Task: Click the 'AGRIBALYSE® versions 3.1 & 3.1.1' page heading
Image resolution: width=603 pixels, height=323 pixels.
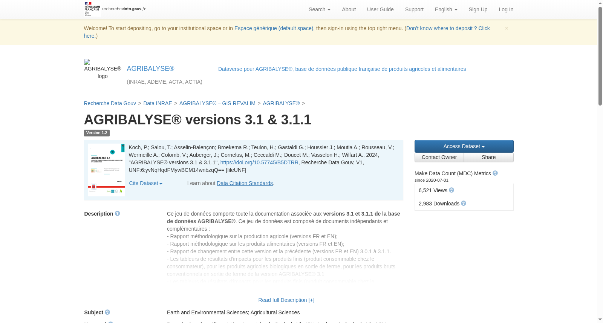Action: [197, 119]
